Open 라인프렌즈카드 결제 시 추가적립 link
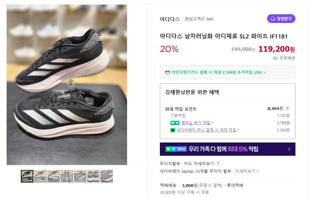Image resolution: width=315 pixels, height=198 pixels. point(219,72)
